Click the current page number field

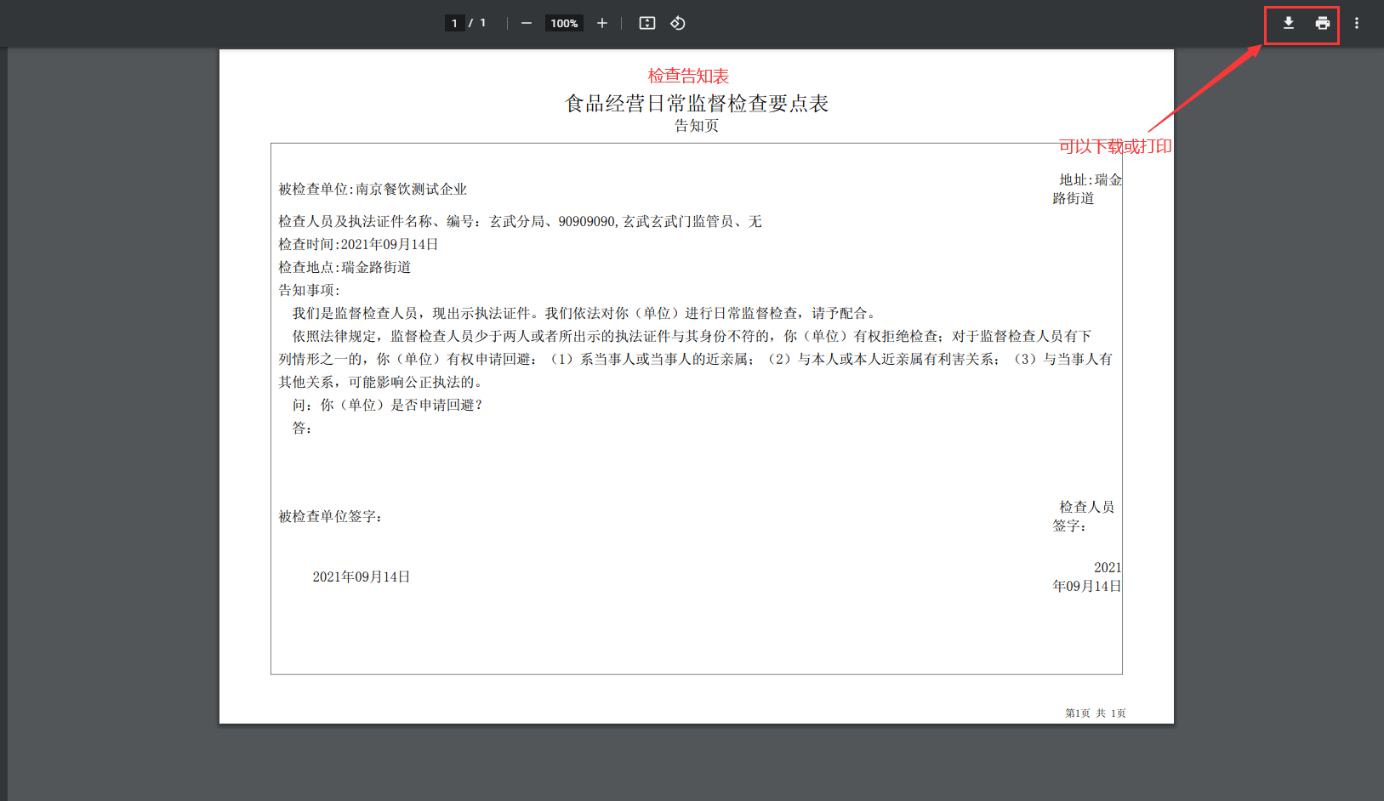click(x=455, y=23)
